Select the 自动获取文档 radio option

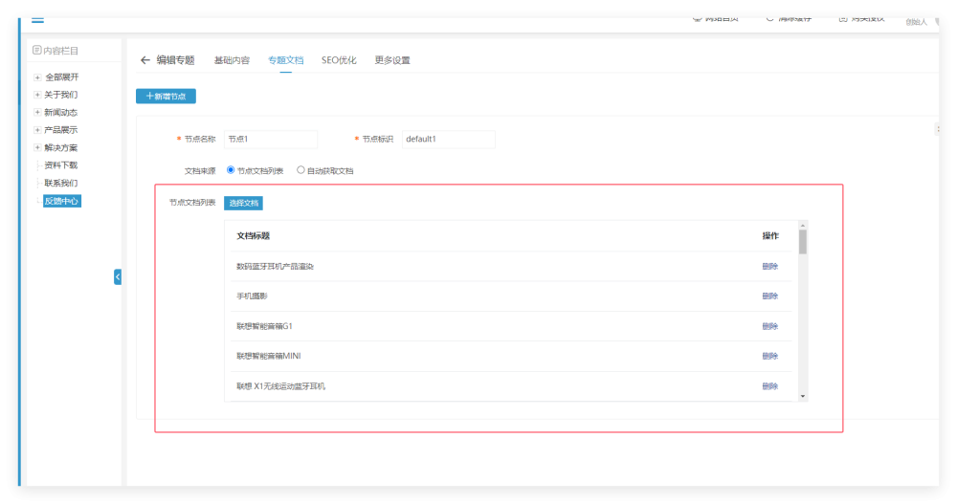tap(300, 170)
